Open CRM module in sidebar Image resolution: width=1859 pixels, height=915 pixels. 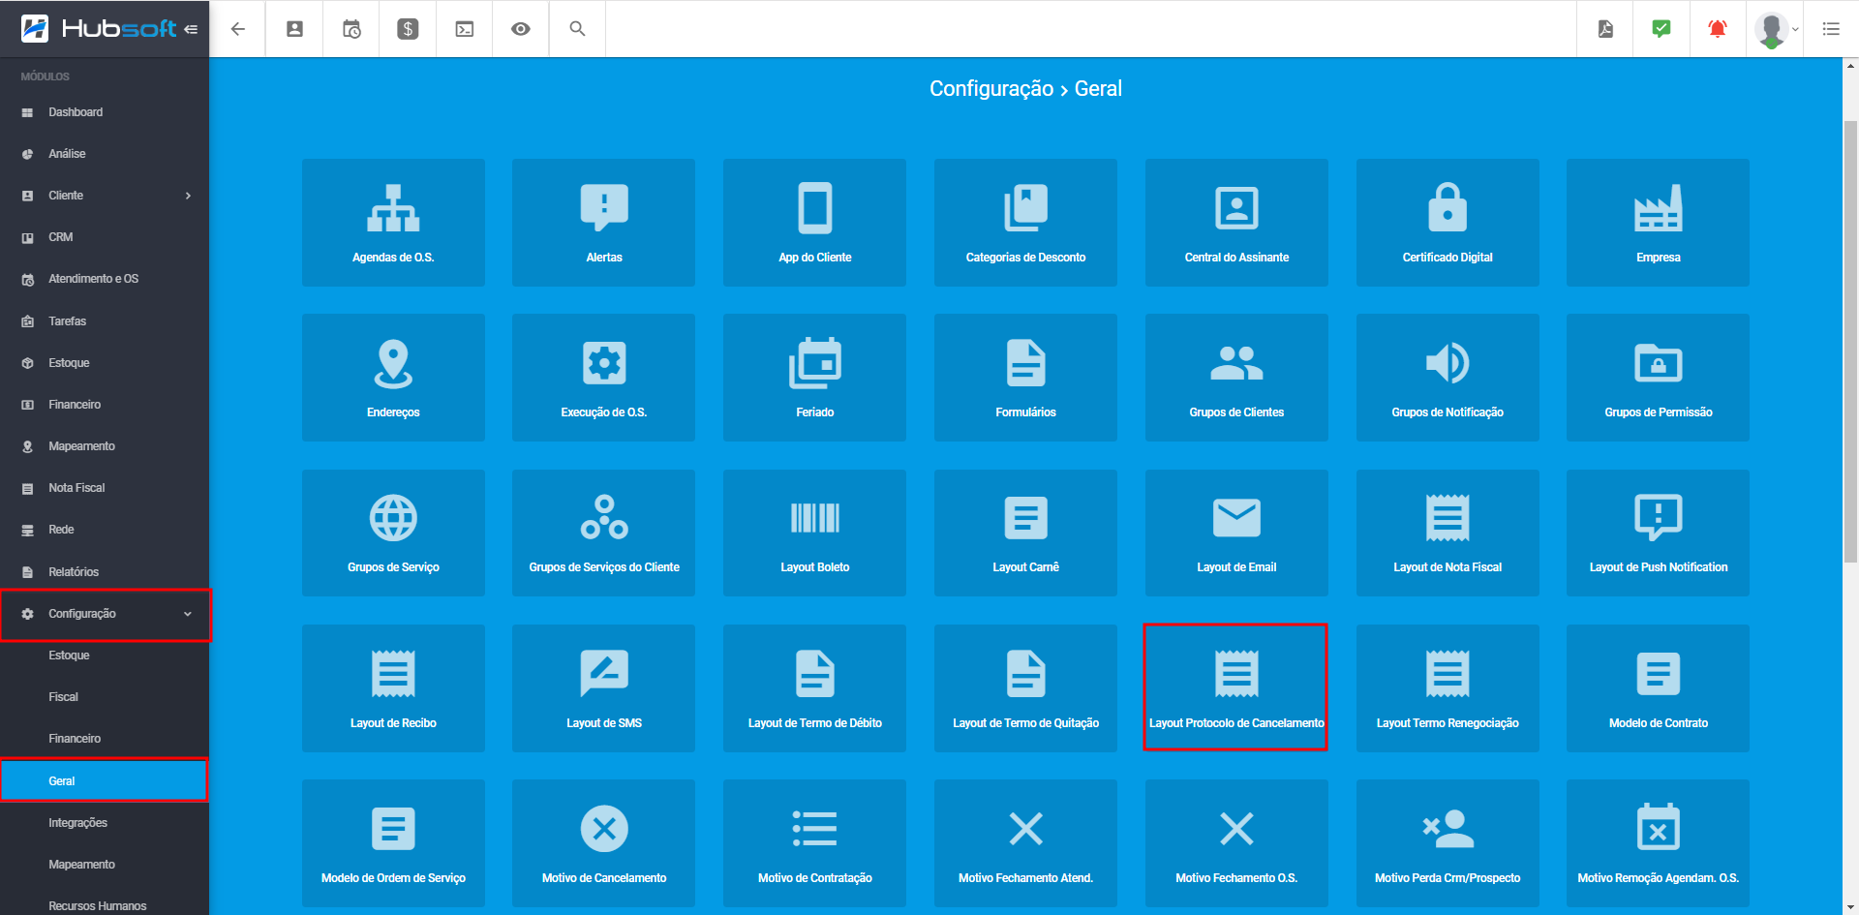105,237
